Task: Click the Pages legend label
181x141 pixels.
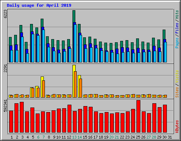Action: (177, 43)
